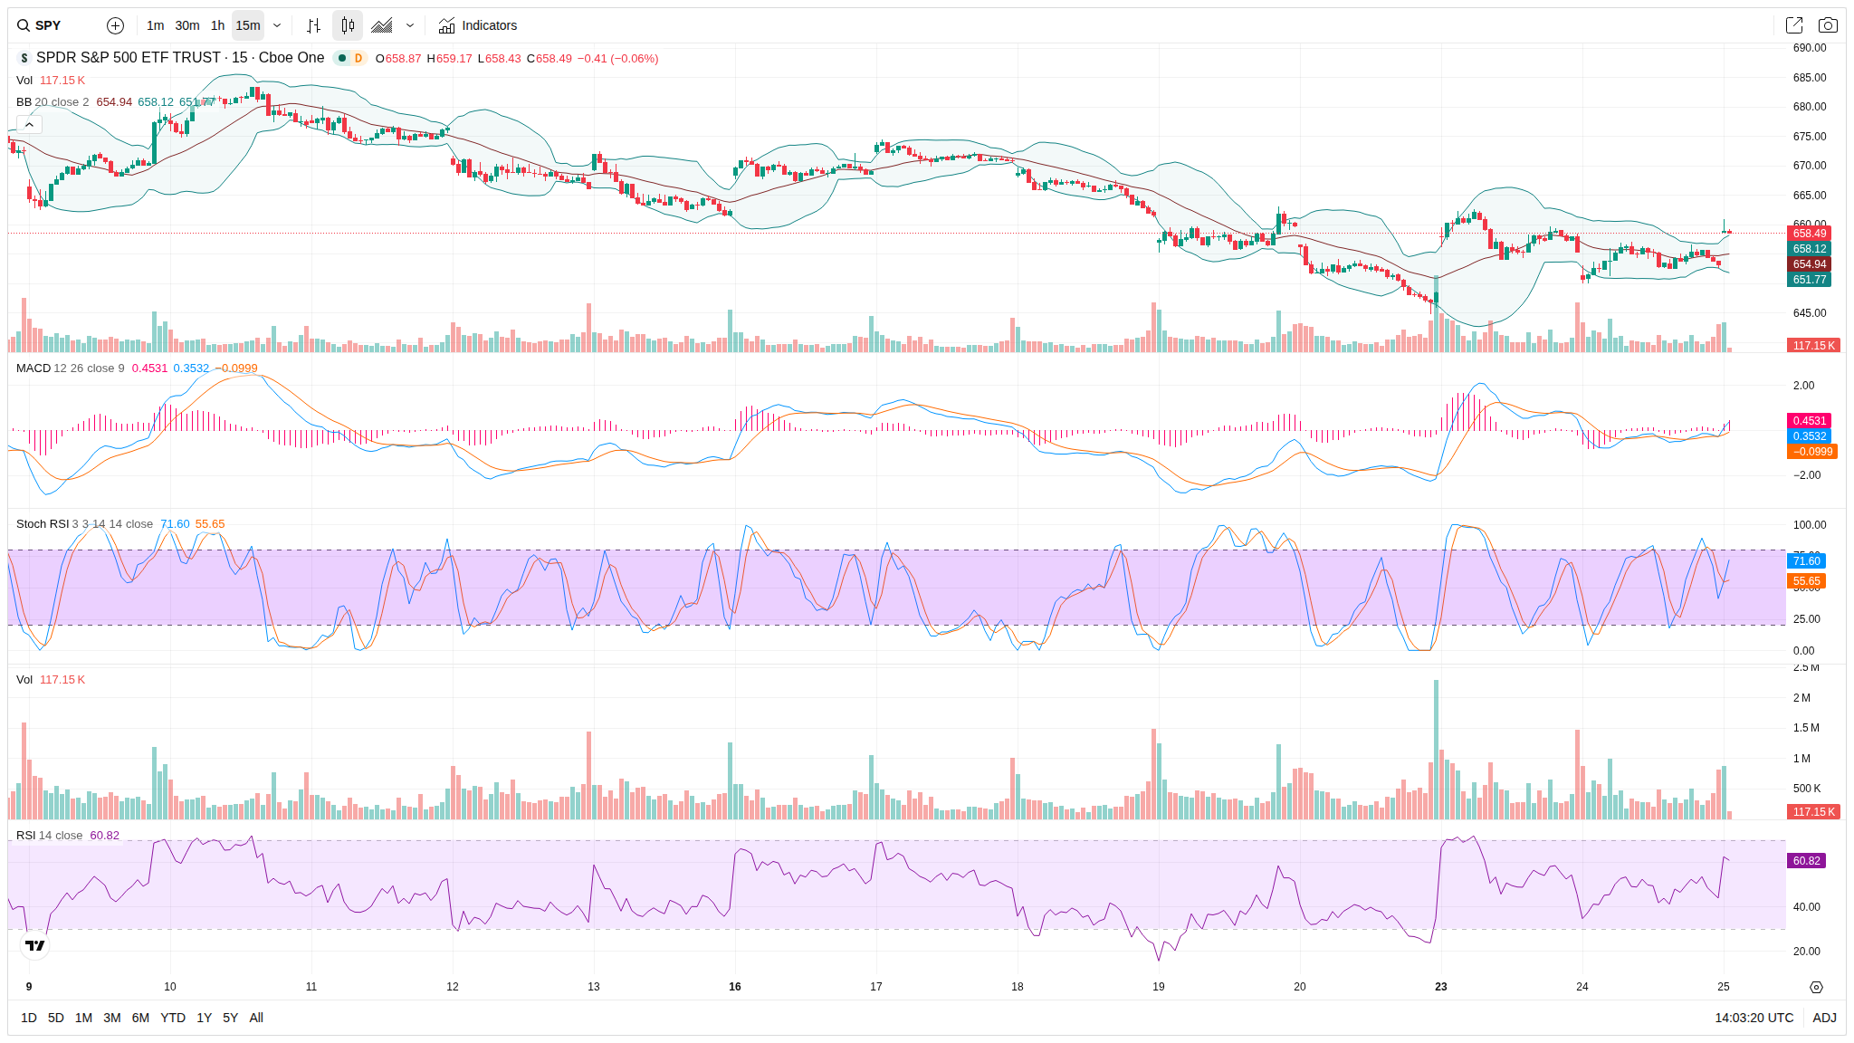The image size is (1854, 1043).
Task: Click the add symbol plus icon
Action: click(115, 25)
